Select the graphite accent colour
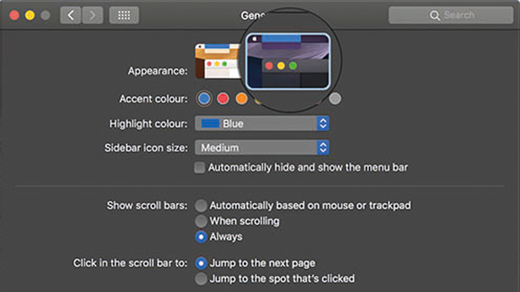 [335, 99]
